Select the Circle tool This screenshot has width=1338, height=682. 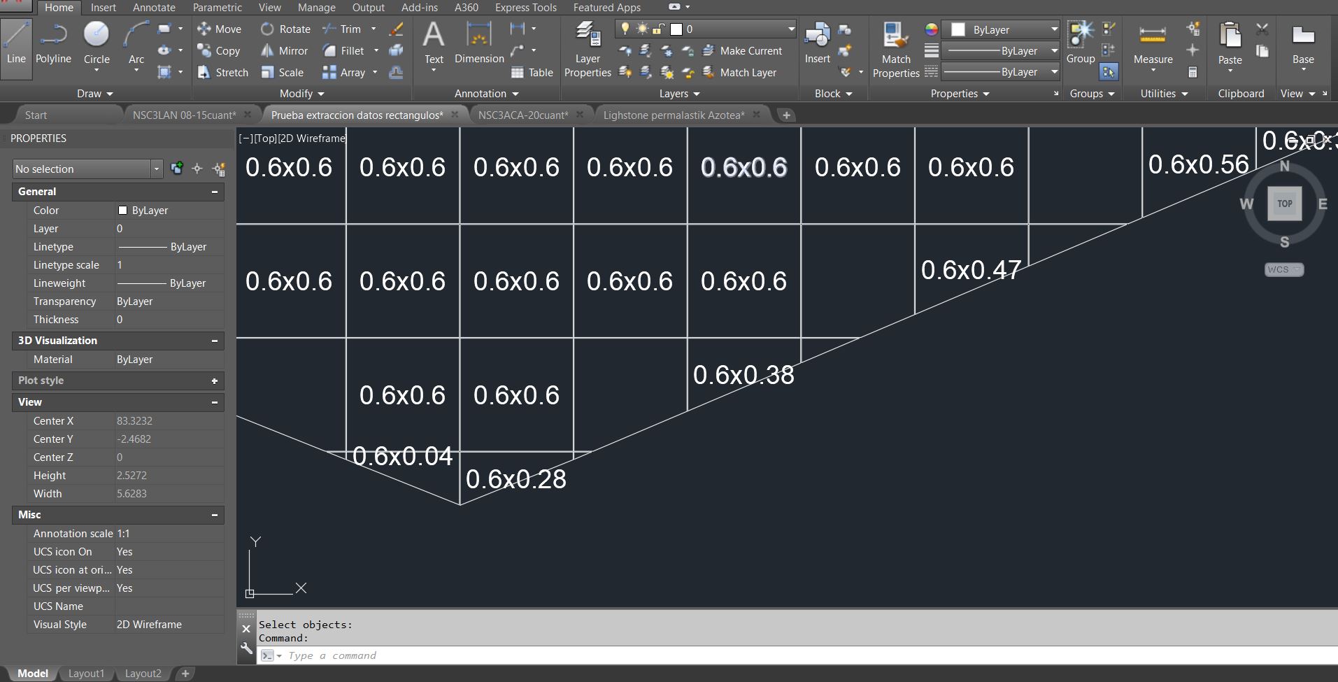coord(97,38)
